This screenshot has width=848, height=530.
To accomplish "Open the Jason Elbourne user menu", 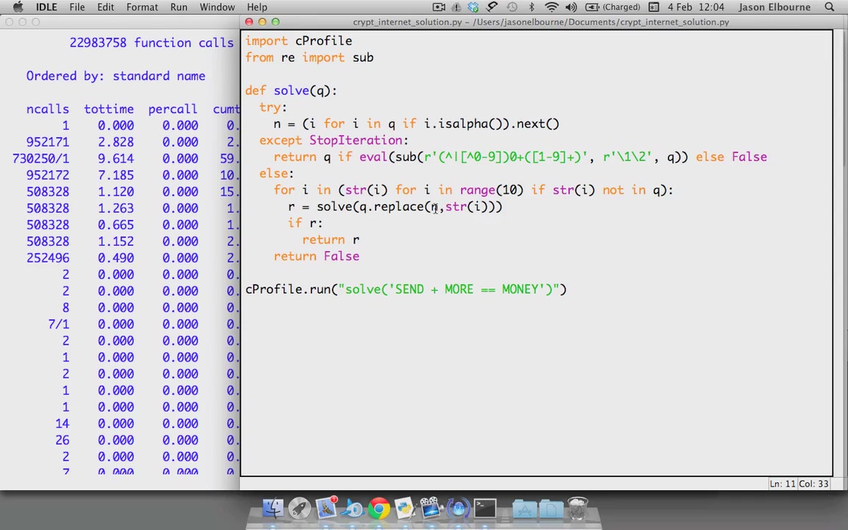I will coord(774,7).
